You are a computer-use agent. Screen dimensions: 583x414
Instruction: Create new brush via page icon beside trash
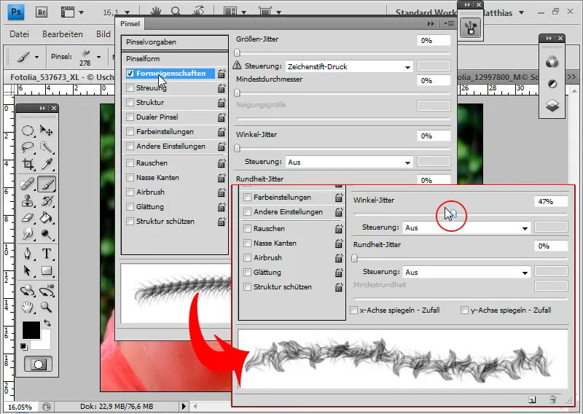tap(532, 400)
